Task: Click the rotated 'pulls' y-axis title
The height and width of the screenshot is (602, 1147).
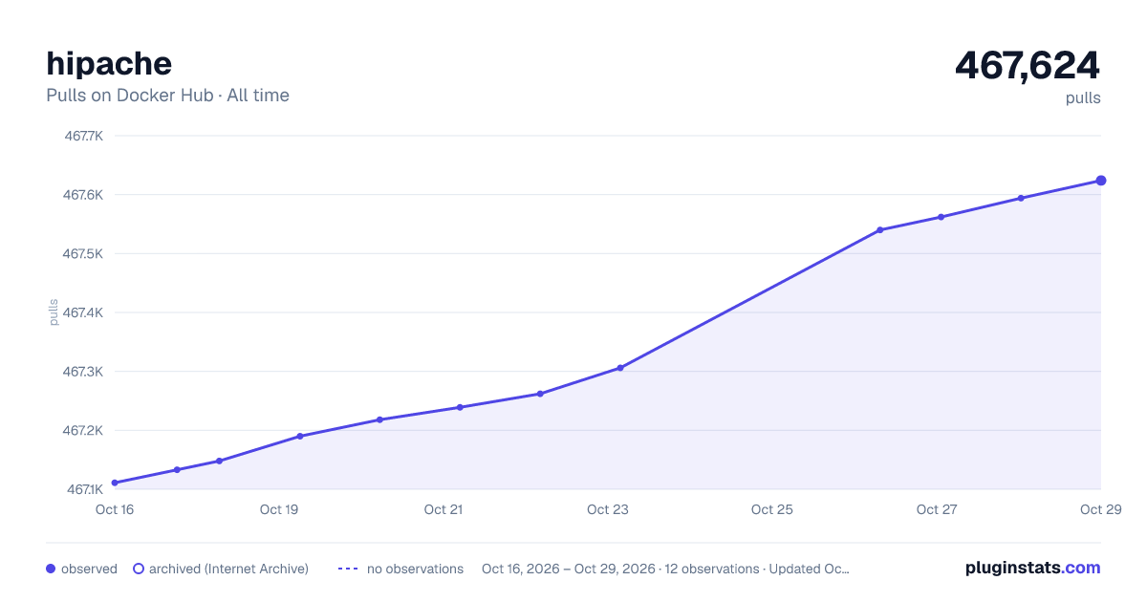Action: (x=54, y=312)
